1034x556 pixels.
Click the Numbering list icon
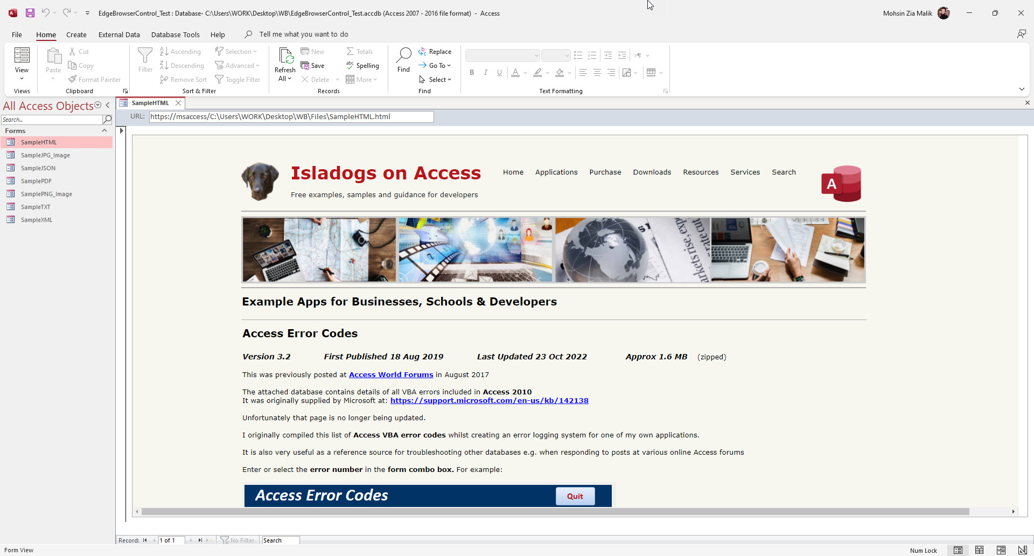pos(592,55)
